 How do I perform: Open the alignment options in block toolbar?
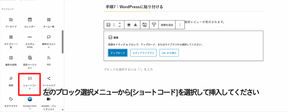(x=129, y=25)
